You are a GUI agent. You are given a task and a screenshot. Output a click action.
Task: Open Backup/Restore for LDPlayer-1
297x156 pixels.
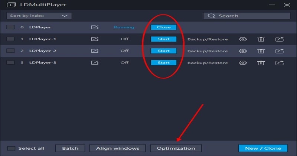208,39
